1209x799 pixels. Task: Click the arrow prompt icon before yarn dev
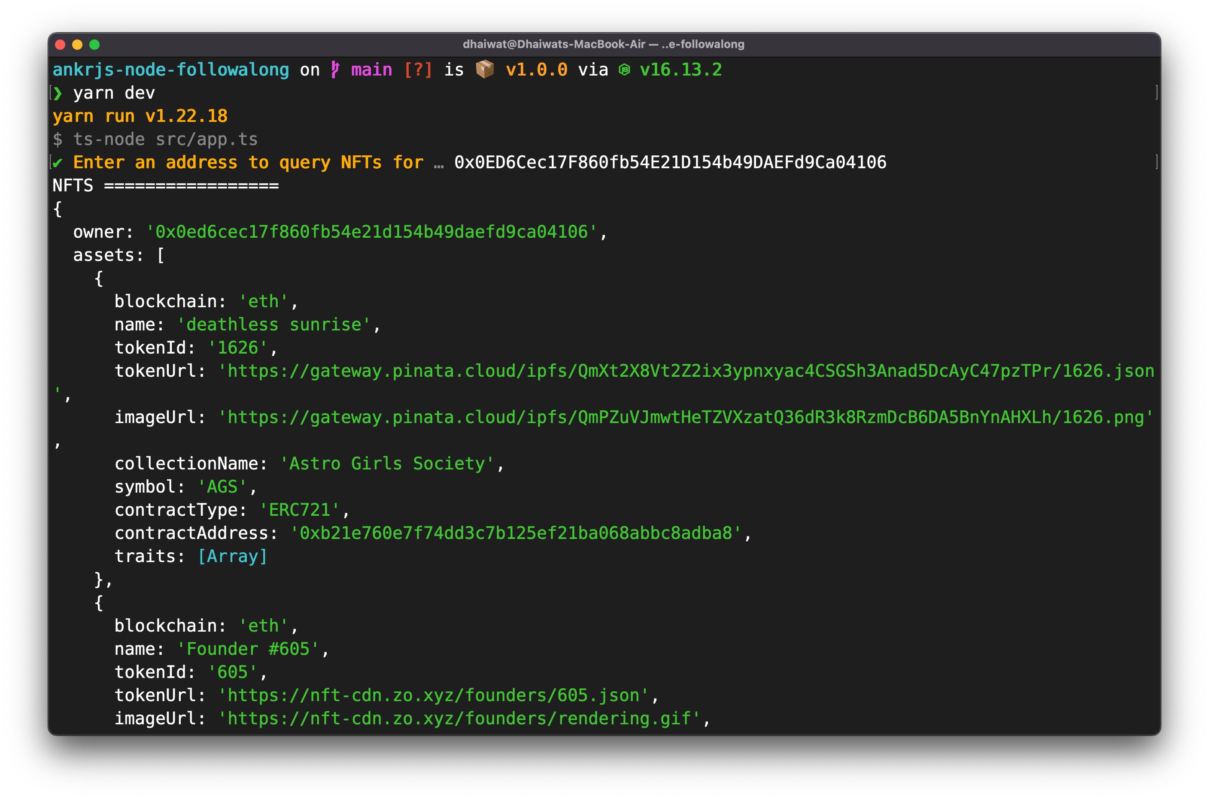58,93
